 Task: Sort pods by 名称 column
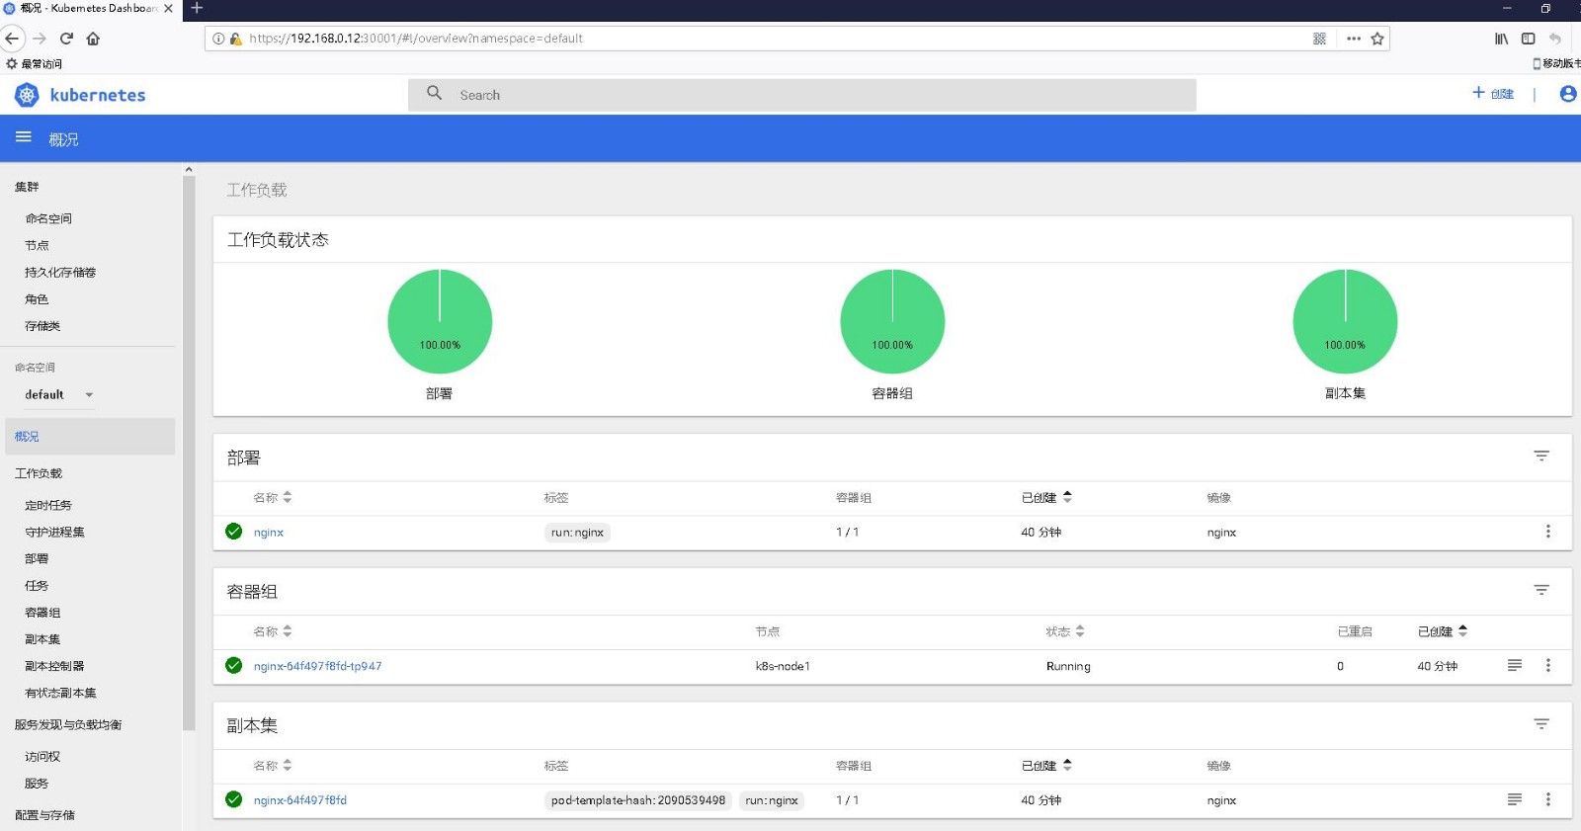(x=272, y=631)
